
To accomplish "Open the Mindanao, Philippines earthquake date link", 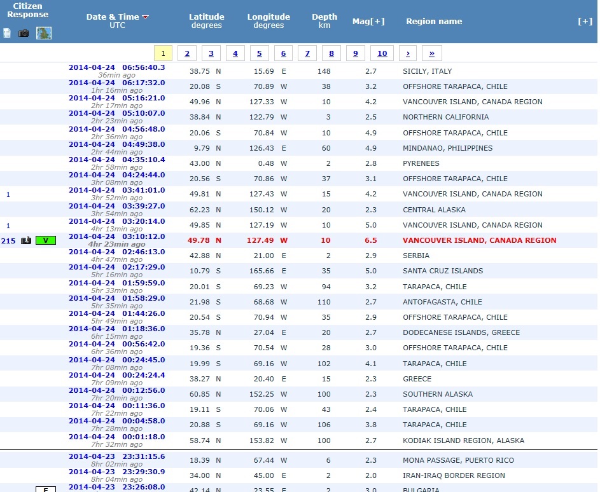I will (x=116, y=144).
